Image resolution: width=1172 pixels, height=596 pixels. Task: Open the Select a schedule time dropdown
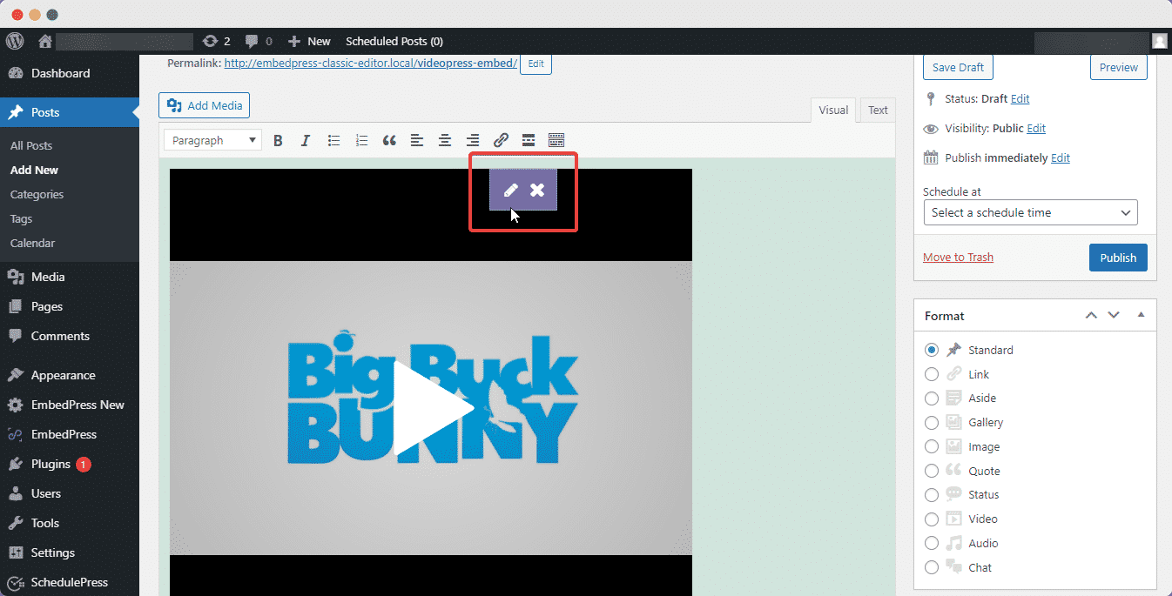(x=1030, y=212)
